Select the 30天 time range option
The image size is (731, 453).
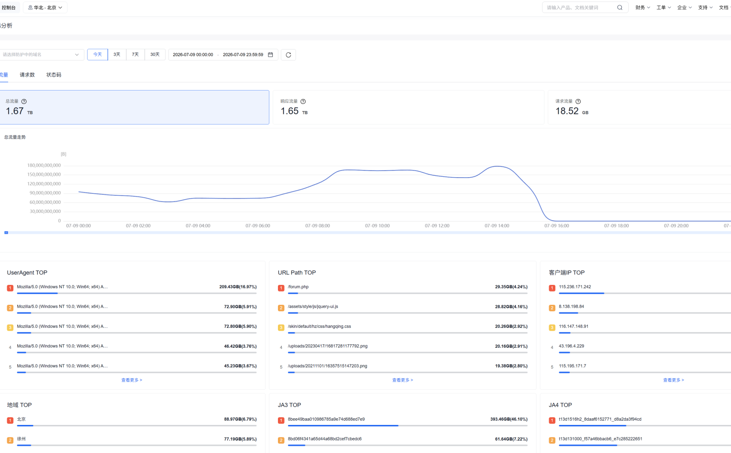click(x=155, y=55)
